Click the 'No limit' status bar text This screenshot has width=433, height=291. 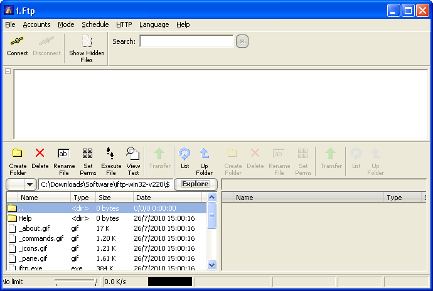click(x=13, y=282)
